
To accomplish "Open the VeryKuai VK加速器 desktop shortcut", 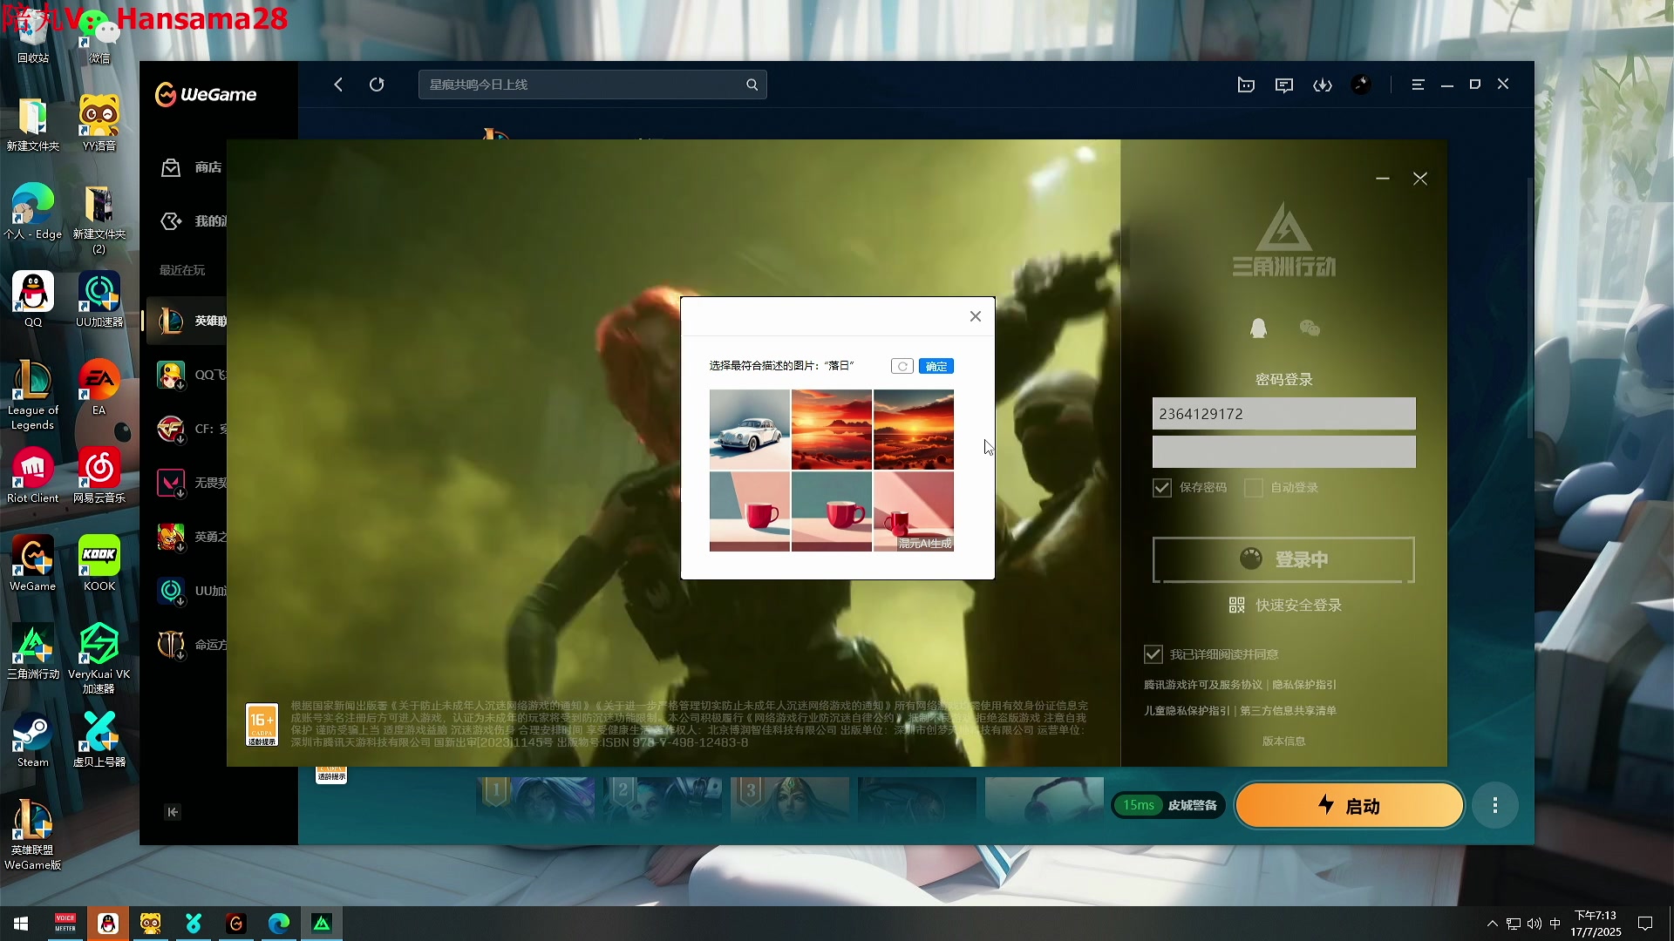I will pos(99,660).
